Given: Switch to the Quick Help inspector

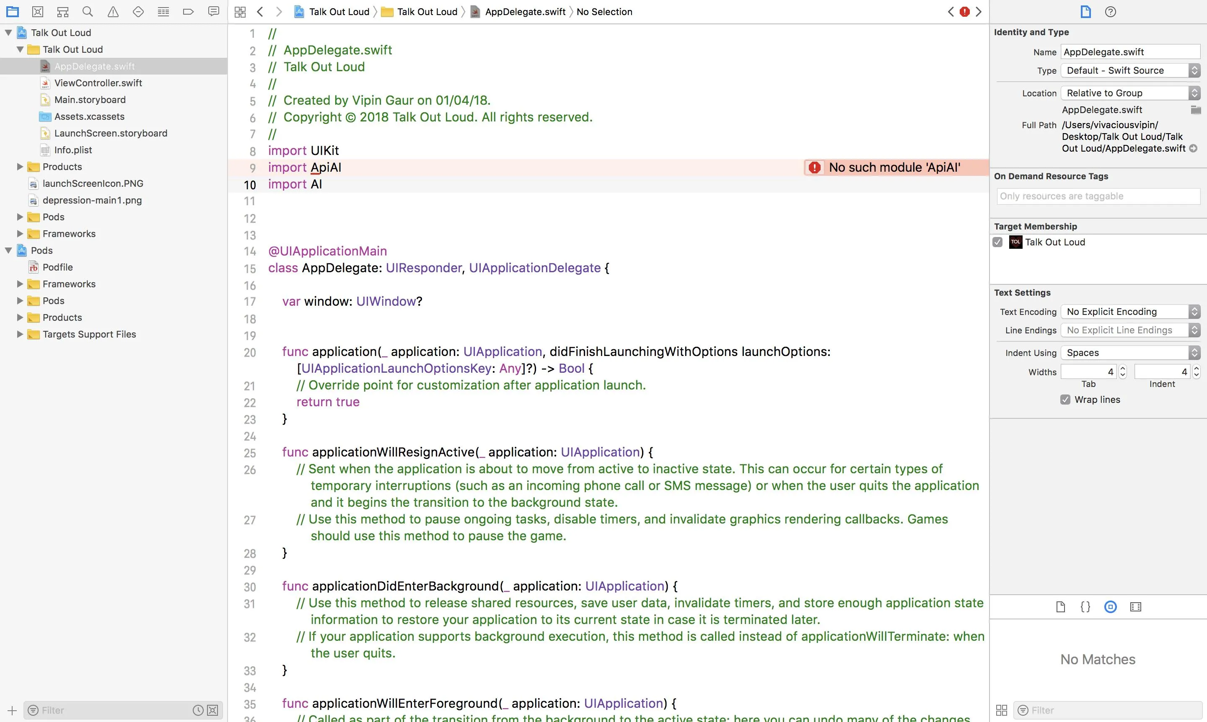Looking at the screenshot, I should point(1110,12).
